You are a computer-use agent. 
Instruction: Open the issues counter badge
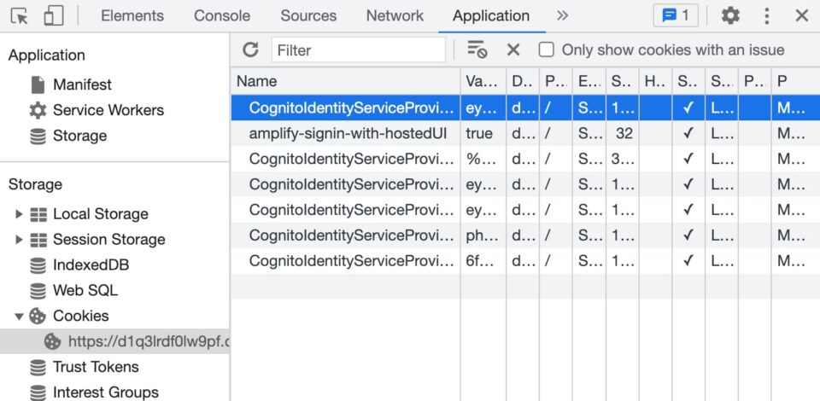(676, 16)
